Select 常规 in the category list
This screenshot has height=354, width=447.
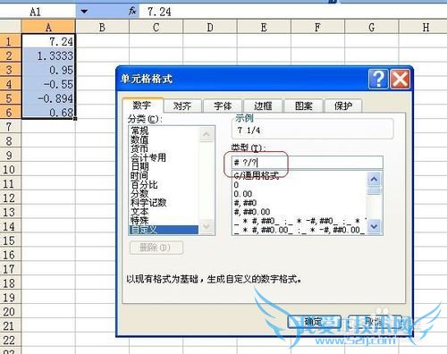164,131
